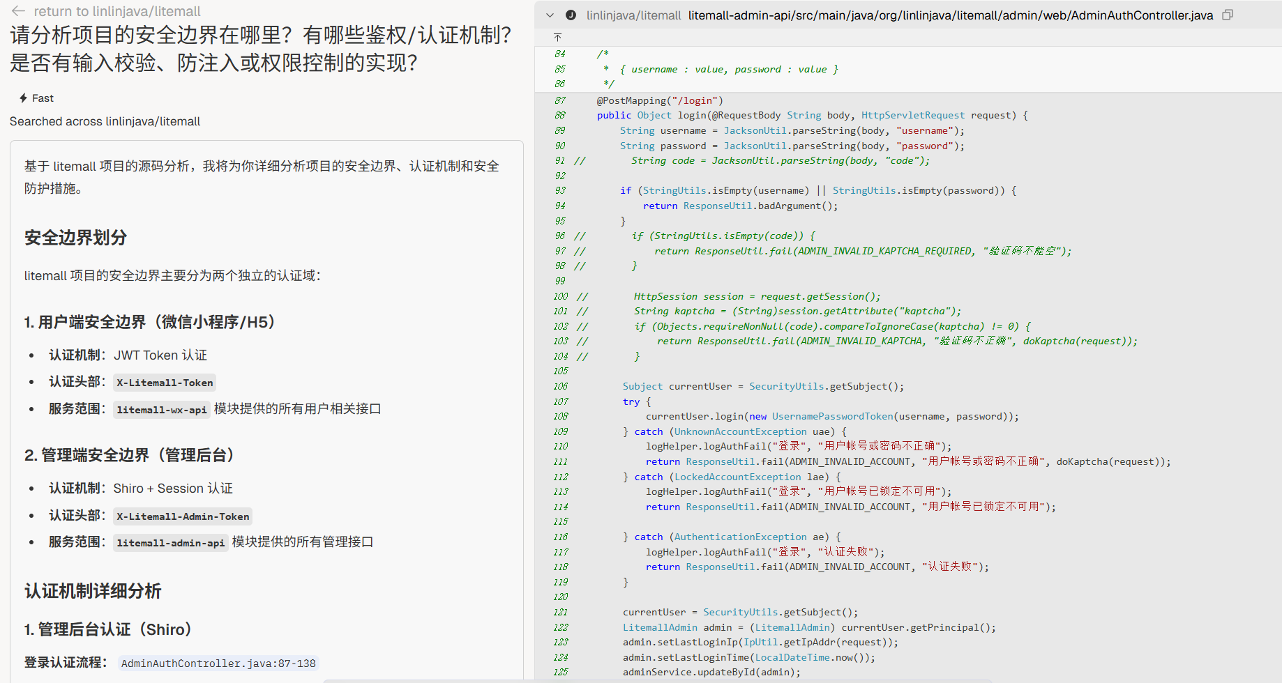This screenshot has height=683, width=1282.
Task: Collapse the AdminAuthController.java file panel
Action: click(550, 15)
